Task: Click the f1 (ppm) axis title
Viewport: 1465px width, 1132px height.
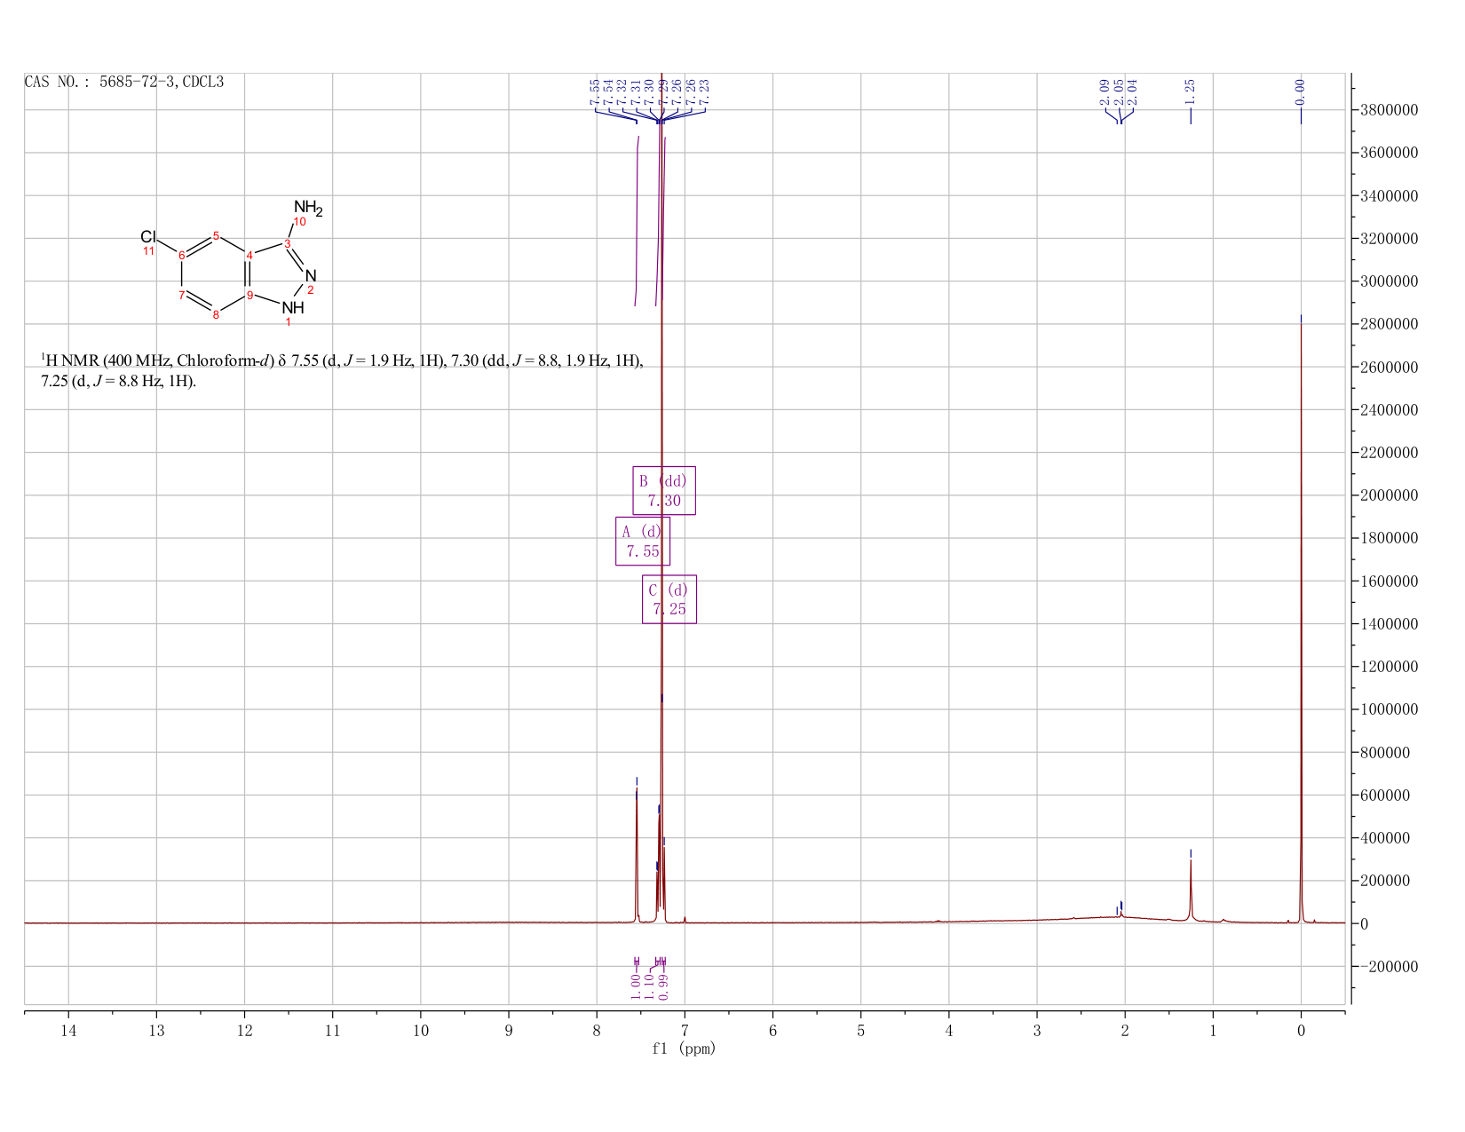Action: point(684,1049)
